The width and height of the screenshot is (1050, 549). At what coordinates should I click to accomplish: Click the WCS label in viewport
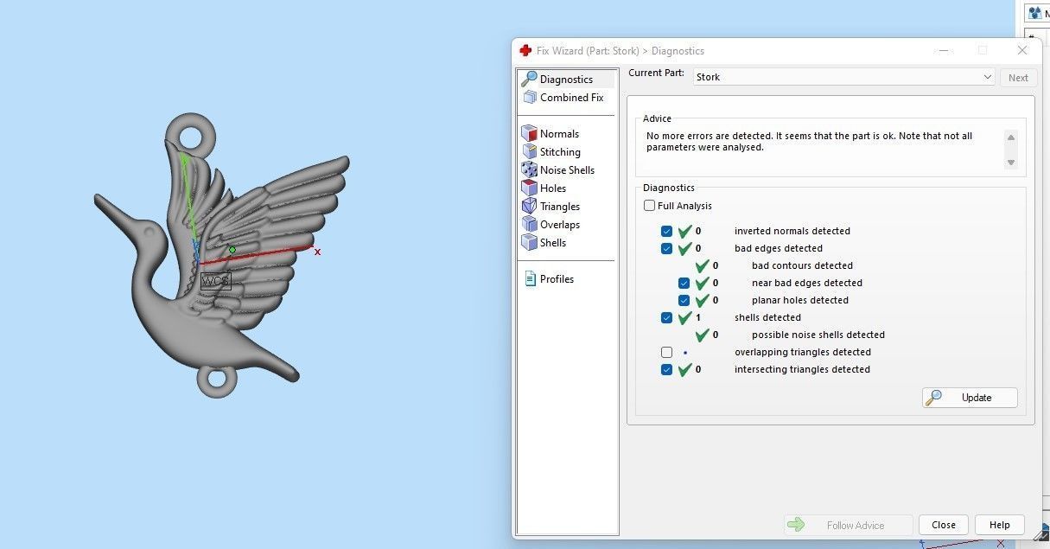coord(215,281)
